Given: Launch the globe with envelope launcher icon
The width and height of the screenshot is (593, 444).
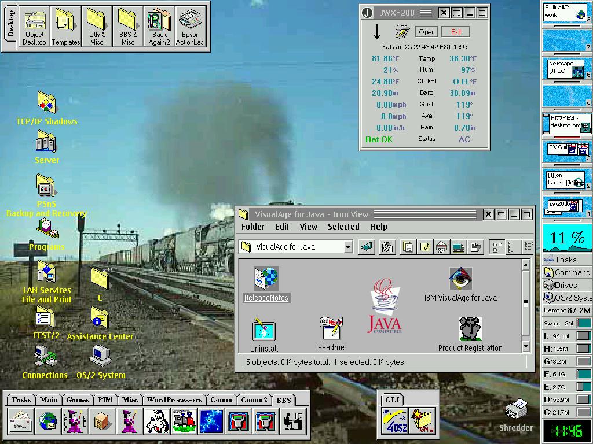Looking at the screenshot, I should pos(47,421).
